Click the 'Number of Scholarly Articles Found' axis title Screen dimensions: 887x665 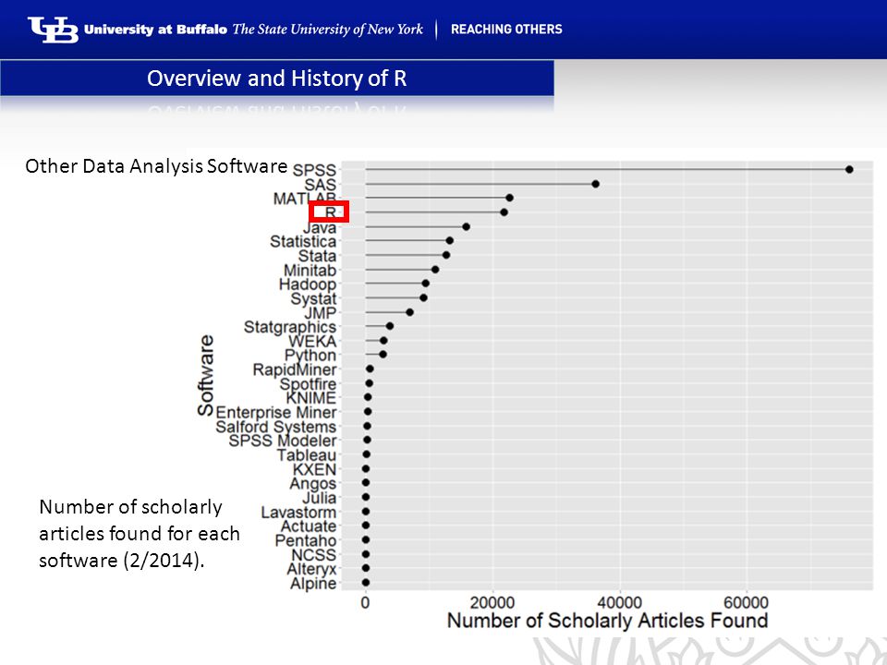(608, 621)
